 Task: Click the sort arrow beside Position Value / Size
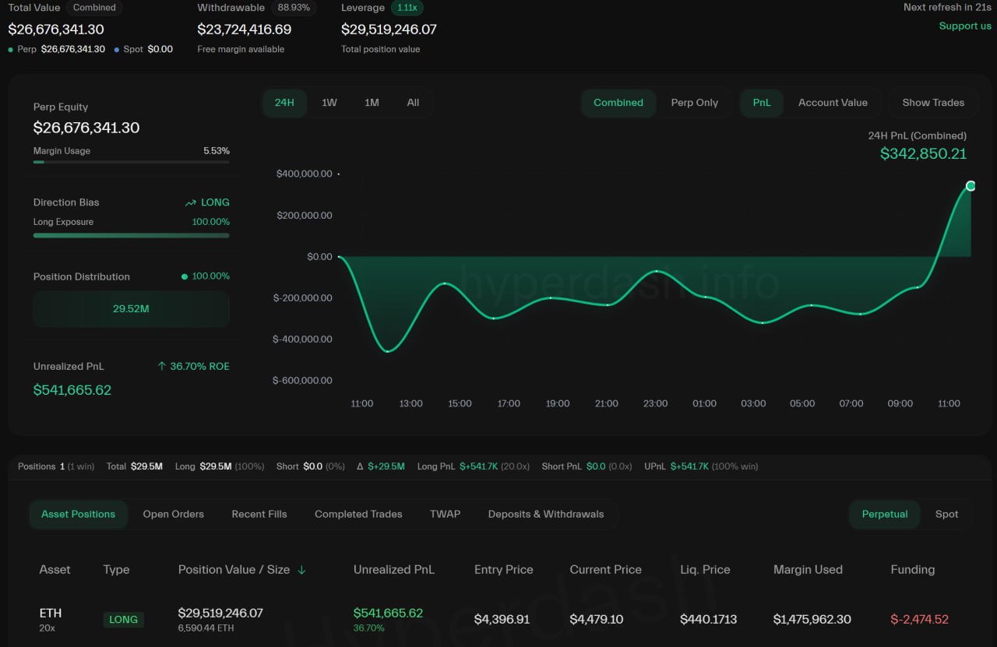(x=301, y=570)
